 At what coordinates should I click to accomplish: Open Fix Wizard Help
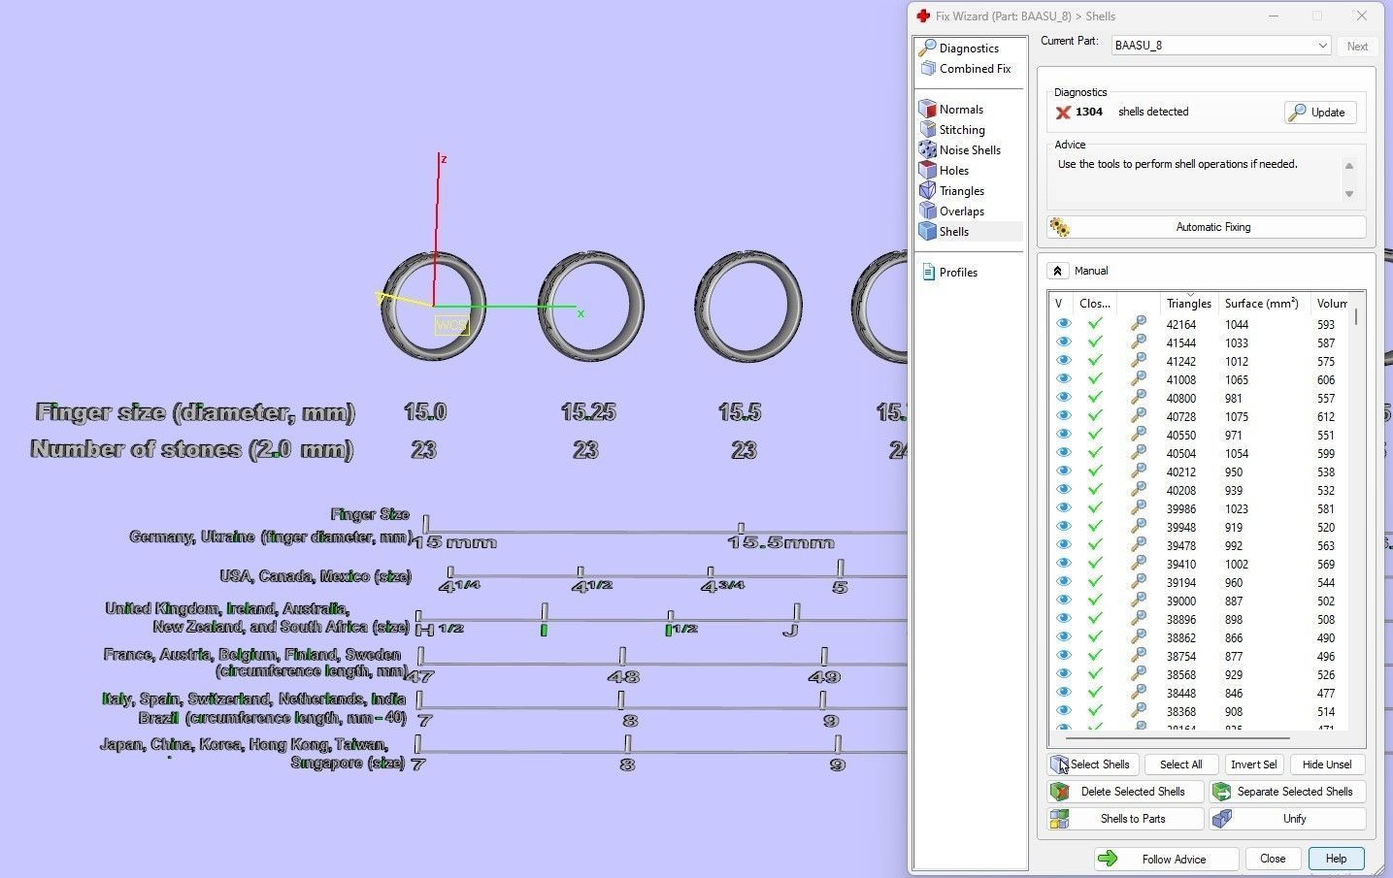coord(1337,859)
